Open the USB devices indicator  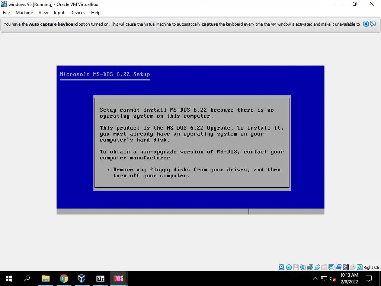(317, 267)
